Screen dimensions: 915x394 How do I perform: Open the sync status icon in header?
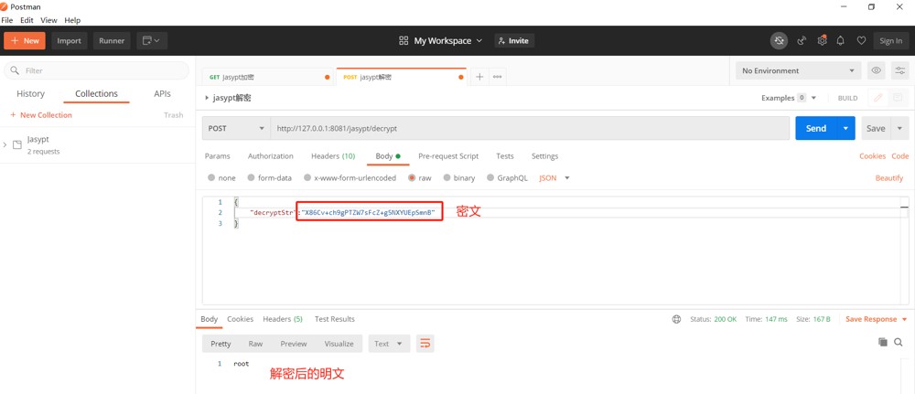point(779,41)
